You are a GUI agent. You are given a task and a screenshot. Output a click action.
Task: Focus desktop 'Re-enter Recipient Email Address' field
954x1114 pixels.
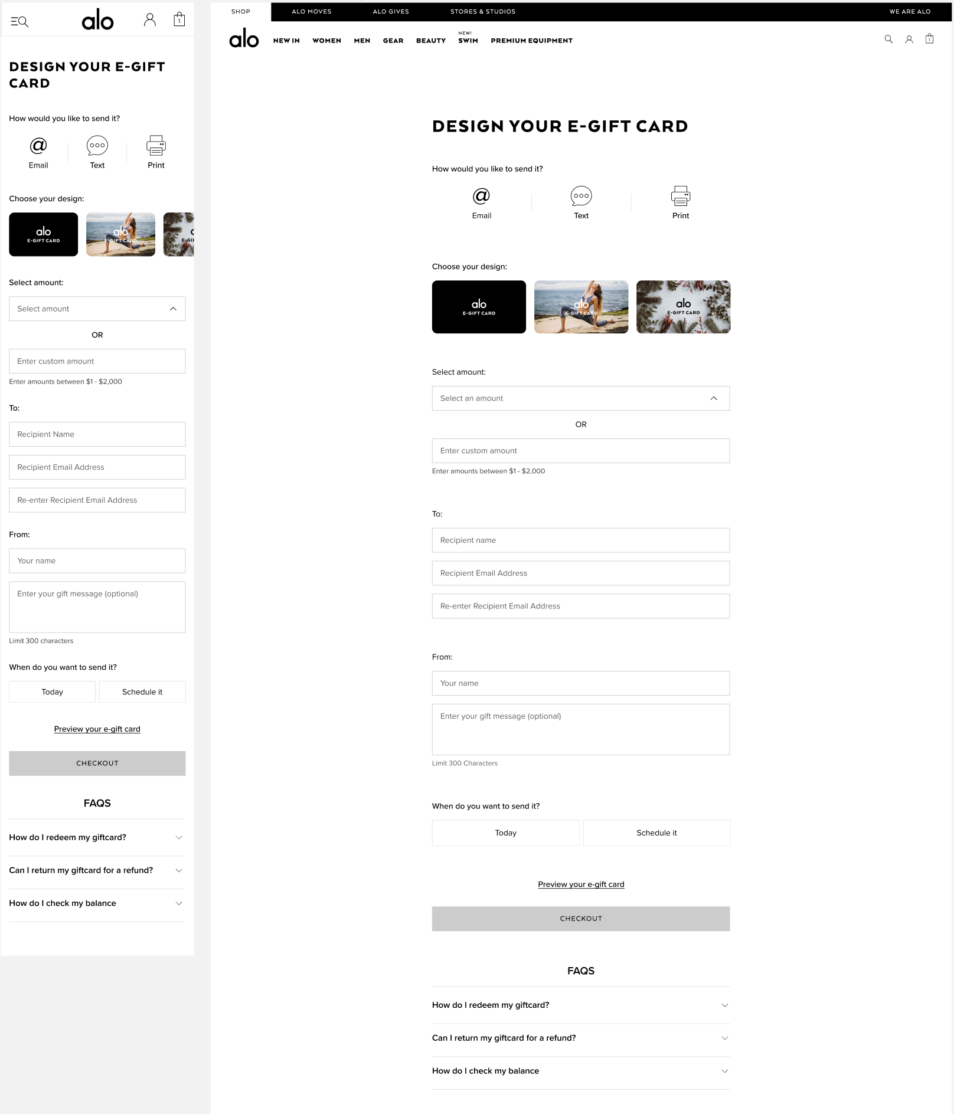pos(581,606)
